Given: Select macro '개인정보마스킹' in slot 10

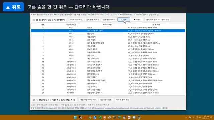Looking at the screenshot, I should coord(93,59).
